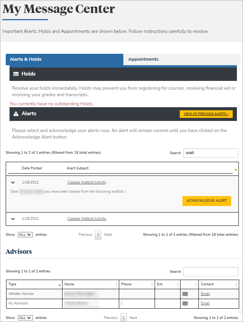The height and width of the screenshot is (322, 243).
Task: Click the green sort arrow in Type column
Action: click(59, 285)
